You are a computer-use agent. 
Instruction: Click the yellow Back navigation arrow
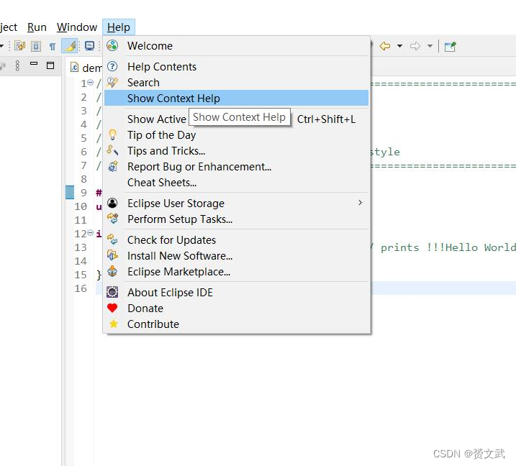(x=385, y=46)
